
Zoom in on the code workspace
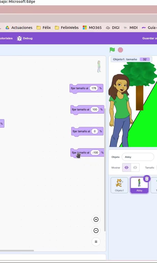[x=96, y=219]
